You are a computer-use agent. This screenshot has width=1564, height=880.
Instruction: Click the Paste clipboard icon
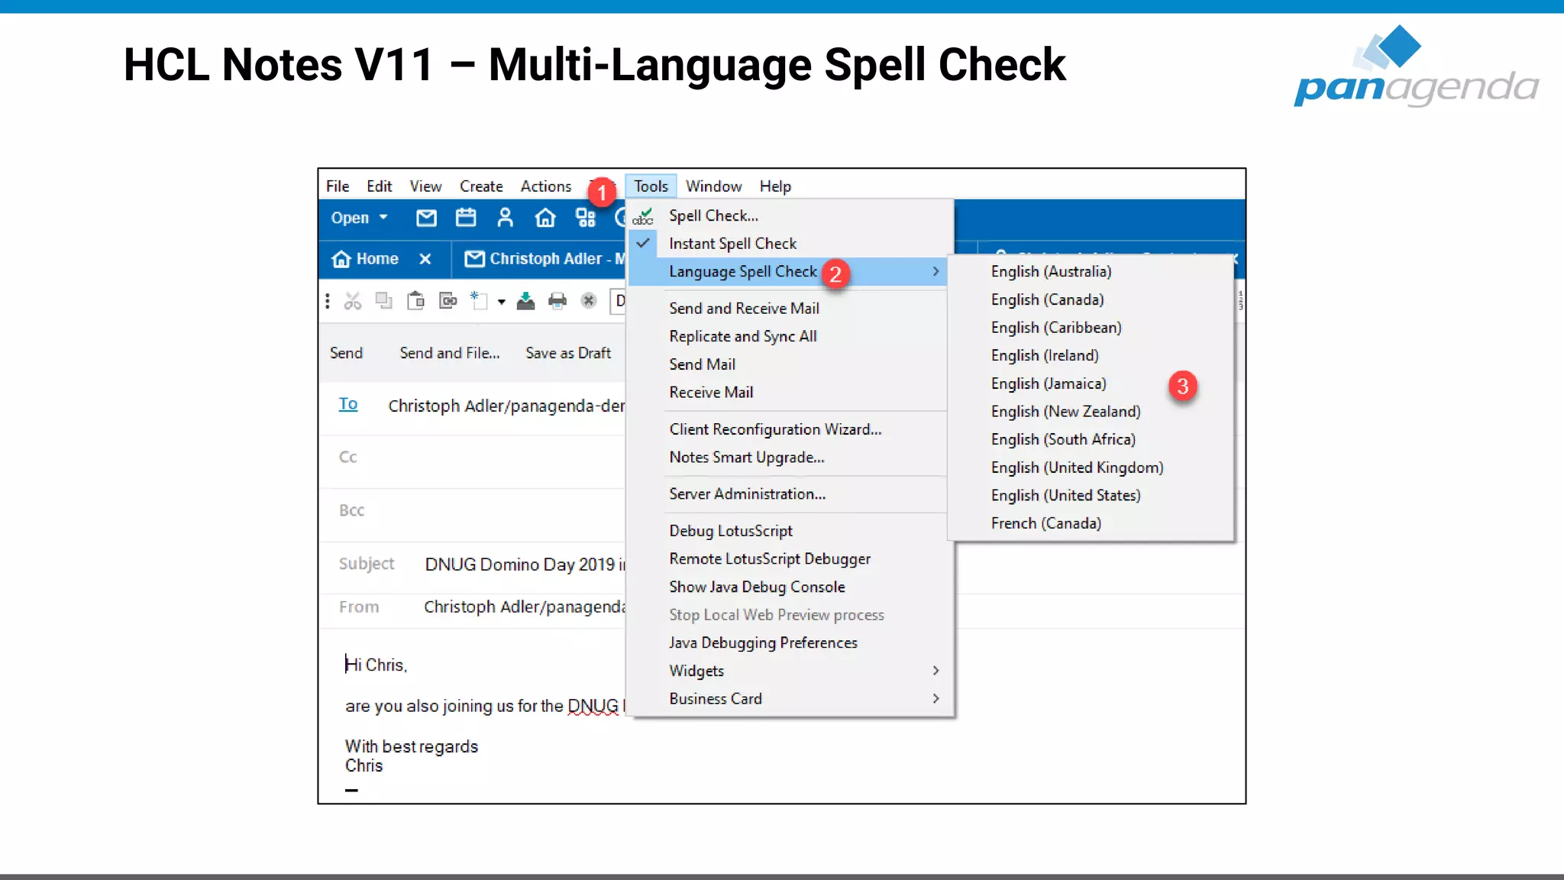415,301
